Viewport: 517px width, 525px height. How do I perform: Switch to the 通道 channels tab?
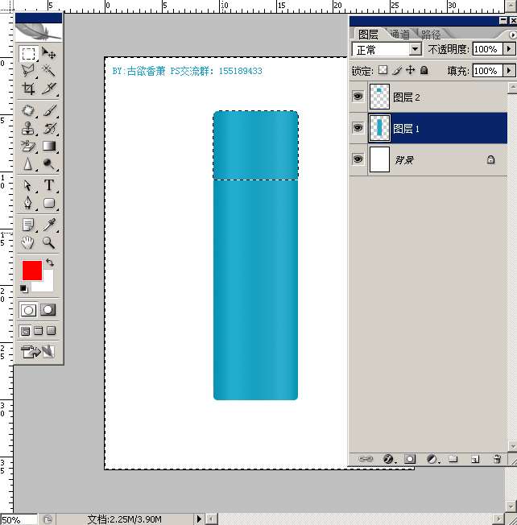tap(399, 35)
